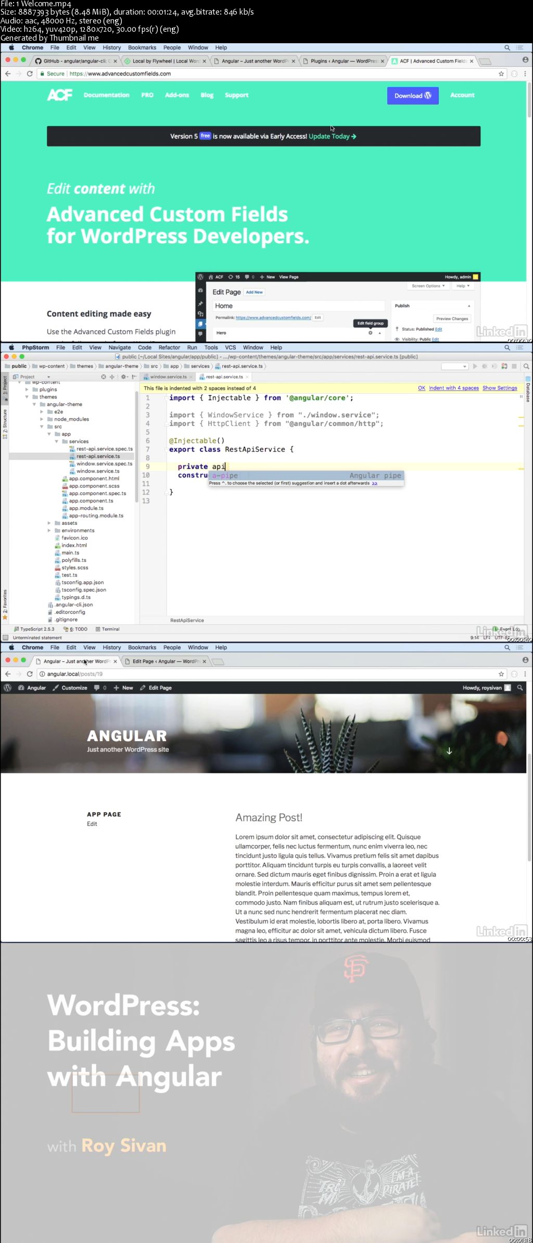The width and height of the screenshot is (533, 1243).
Task: Reload the advancedcustomfields.com page
Action: pos(30,74)
